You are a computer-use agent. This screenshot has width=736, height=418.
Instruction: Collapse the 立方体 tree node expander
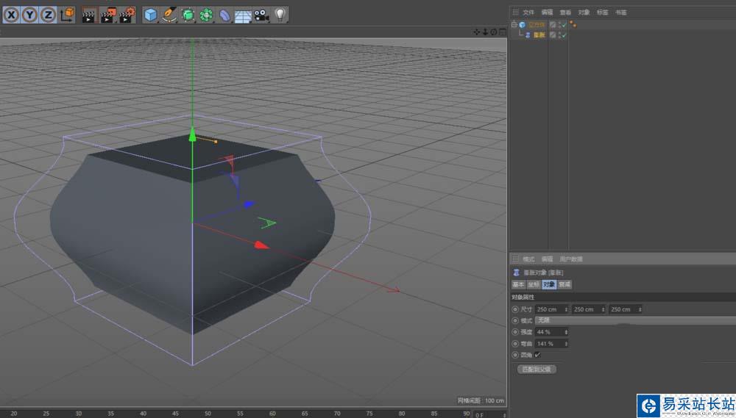coord(514,24)
